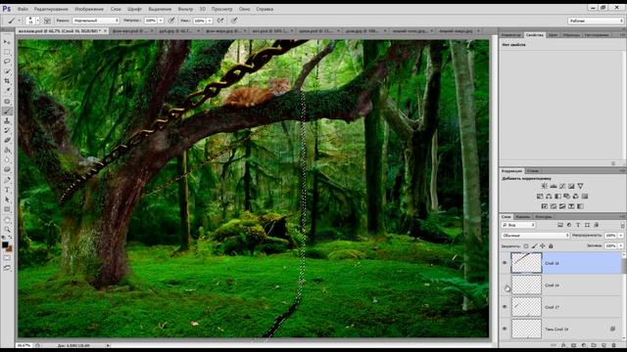Close the active коллаж.psd document tab
The width and height of the screenshot is (627, 352).
click(x=106, y=30)
